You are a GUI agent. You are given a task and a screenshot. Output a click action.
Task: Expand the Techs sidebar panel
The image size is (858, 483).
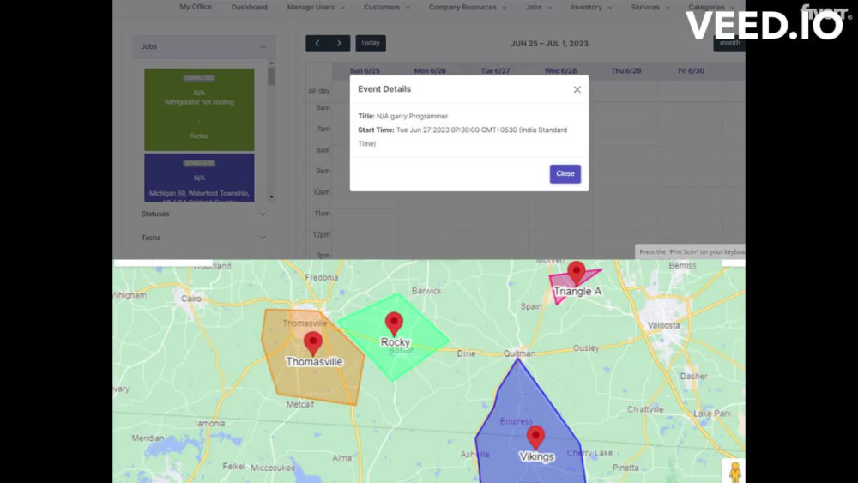(203, 238)
